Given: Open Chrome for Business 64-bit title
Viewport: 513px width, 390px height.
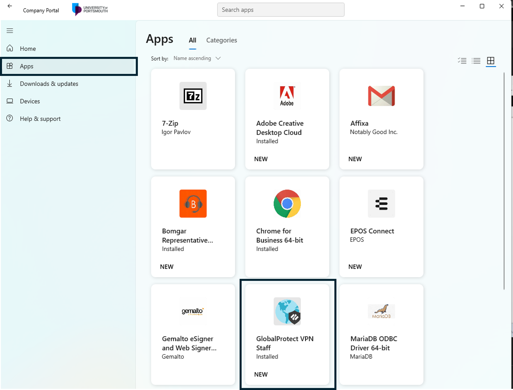Looking at the screenshot, I should pyautogui.click(x=279, y=236).
